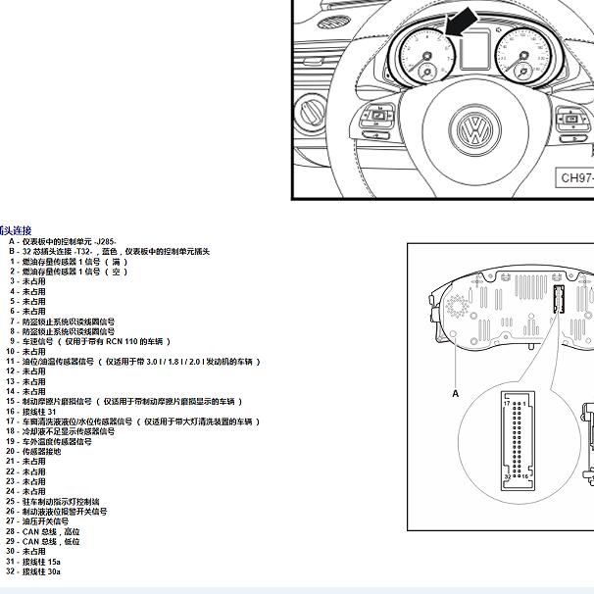Click pin 9 车速信号 RCN 110 row

tap(90, 341)
